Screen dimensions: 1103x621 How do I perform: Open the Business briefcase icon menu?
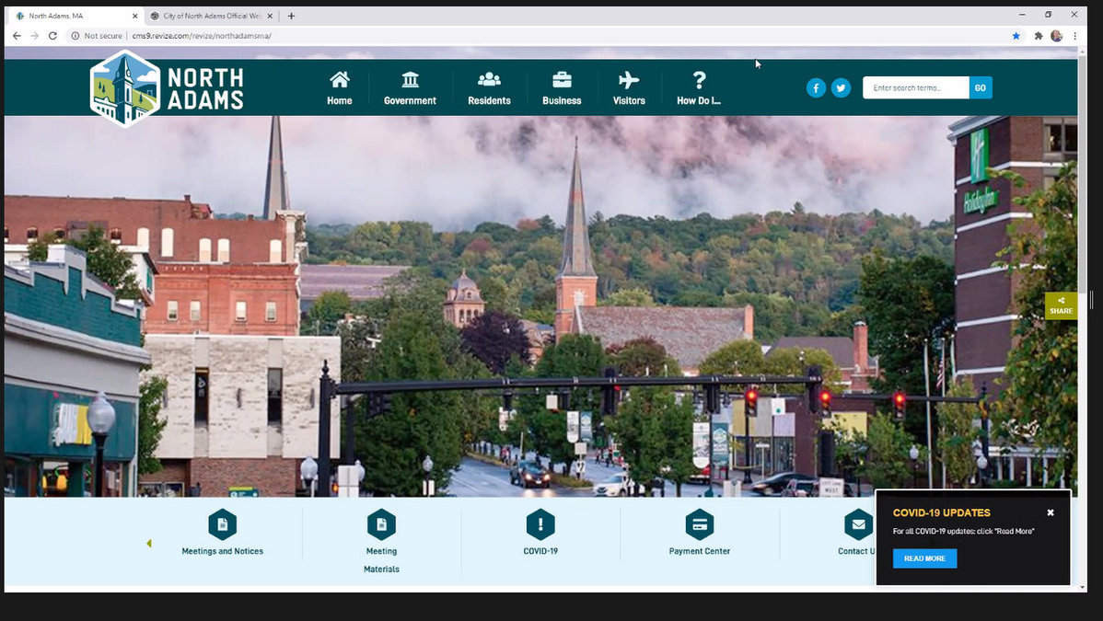[x=562, y=80]
